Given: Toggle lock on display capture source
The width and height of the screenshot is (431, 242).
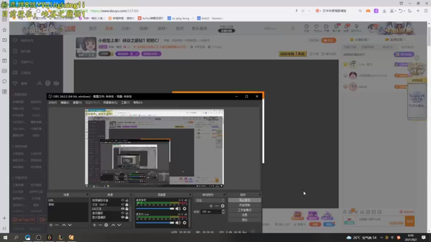Looking at the screenshot, I should coord(127,217).
